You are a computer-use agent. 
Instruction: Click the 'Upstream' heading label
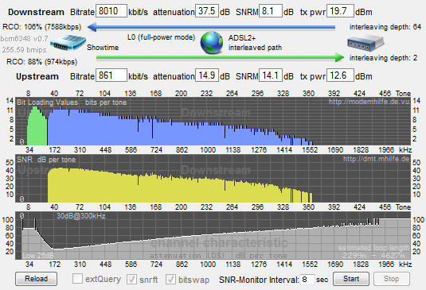37,76
